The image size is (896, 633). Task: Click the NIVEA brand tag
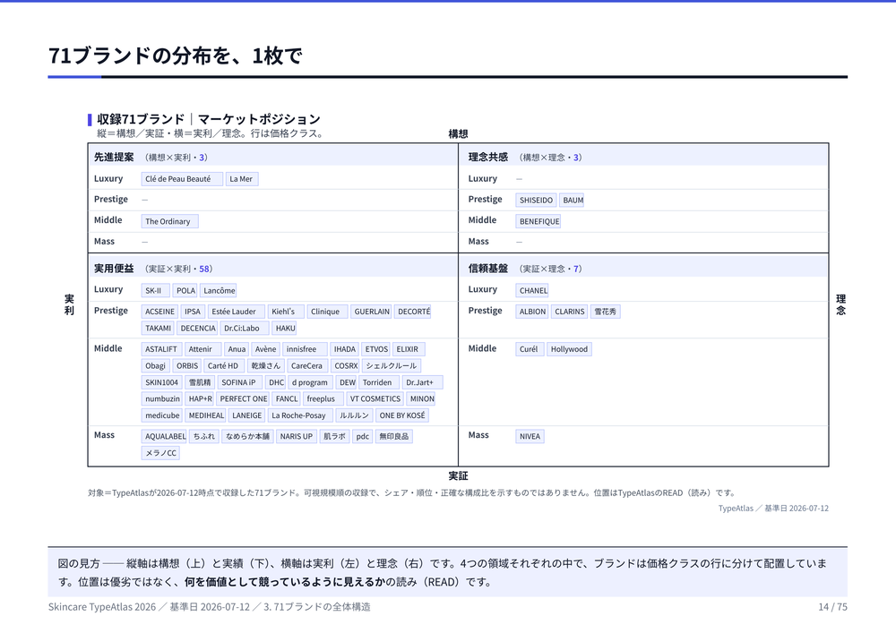click(x=530, y=437)
